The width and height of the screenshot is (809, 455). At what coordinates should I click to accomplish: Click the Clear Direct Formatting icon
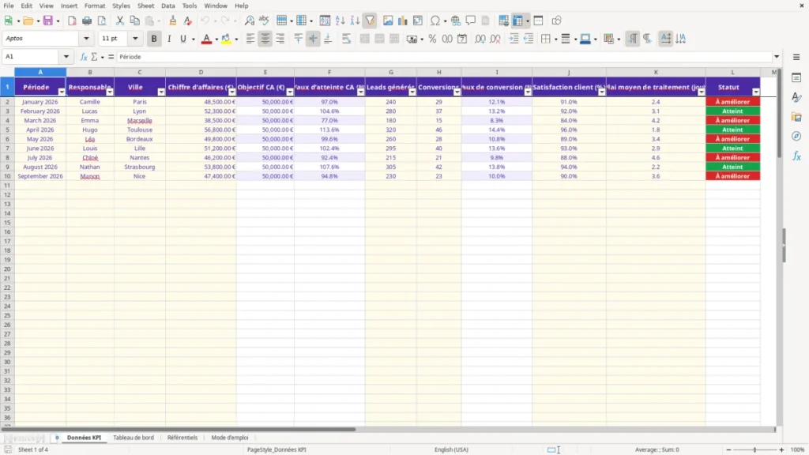click(x=188, y=21)
